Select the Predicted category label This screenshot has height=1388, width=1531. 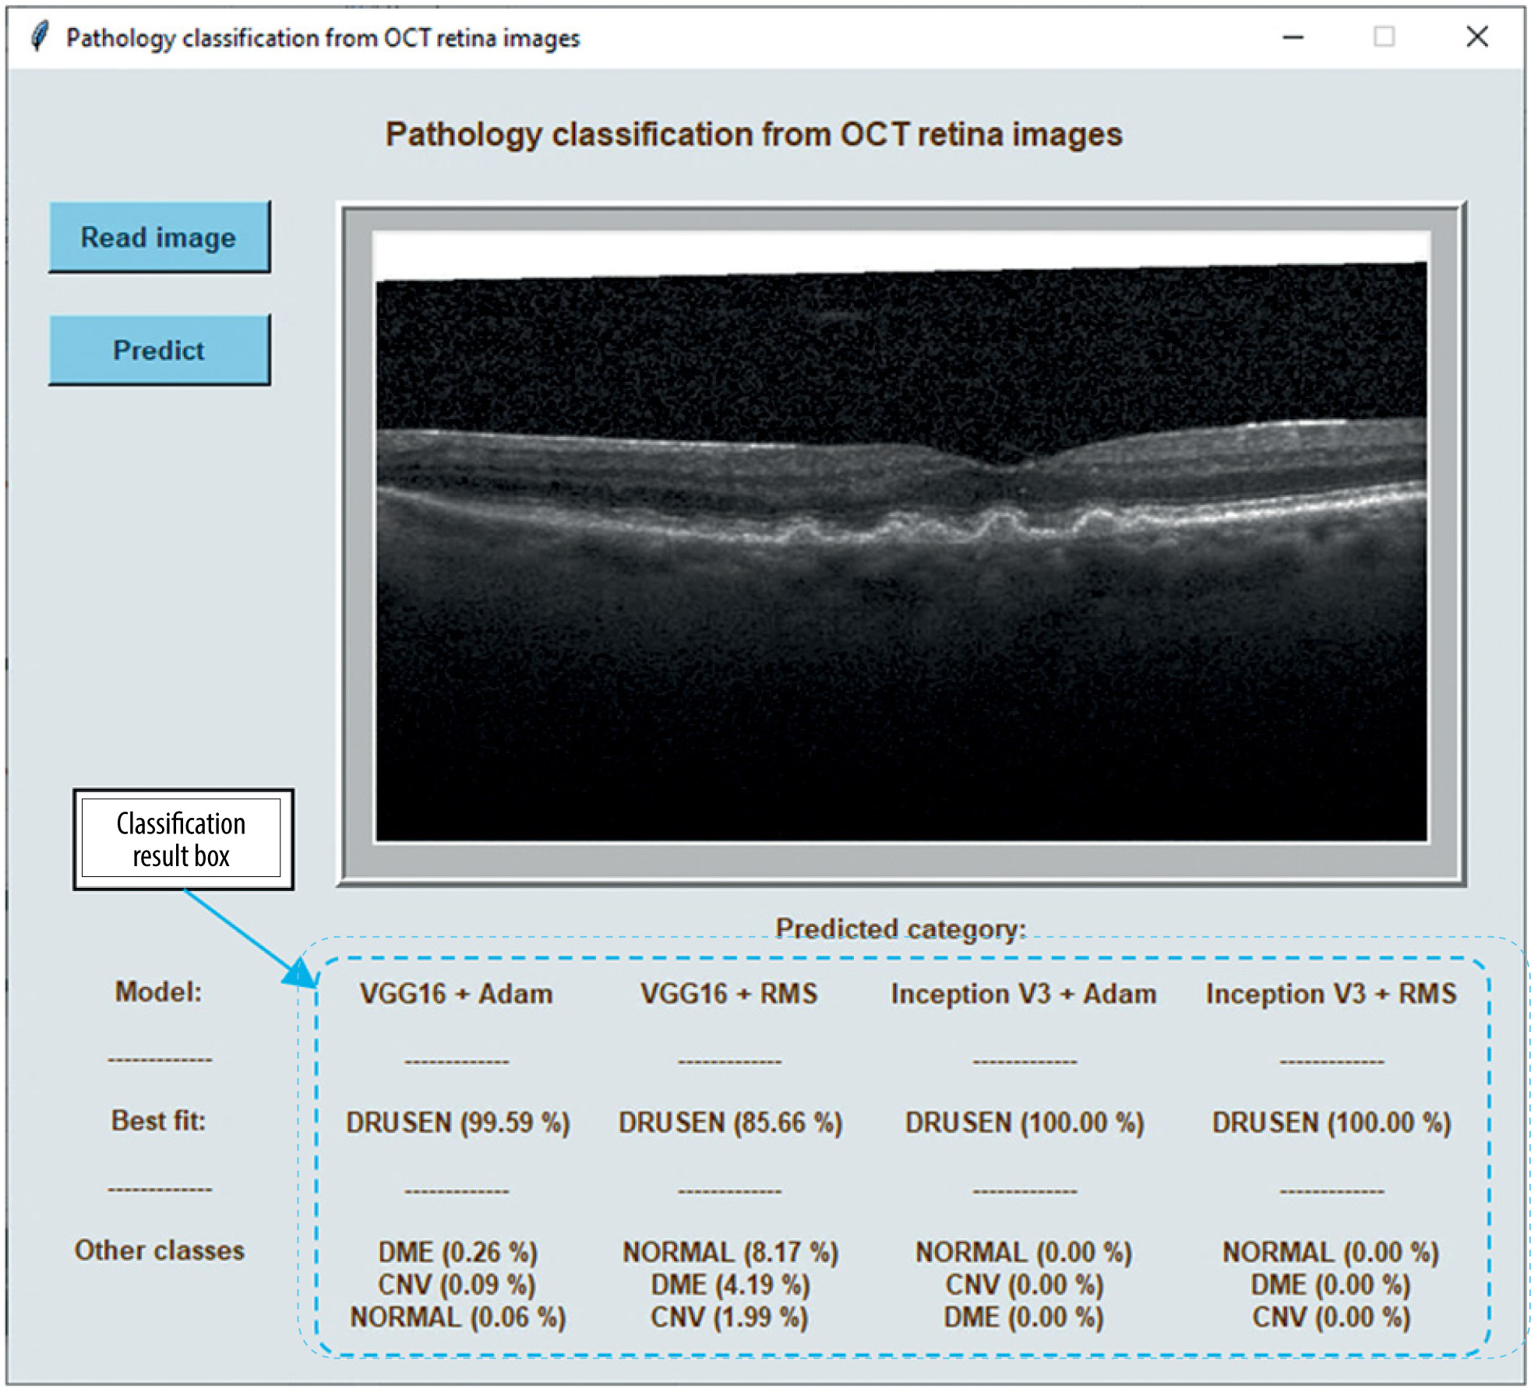click(x=900, y=928)
